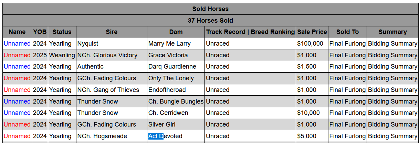Open the Unnamed horse sired by Nyquist
This screenshot has width=420, height=143.
pyautogui.click(x=17, y=44)
